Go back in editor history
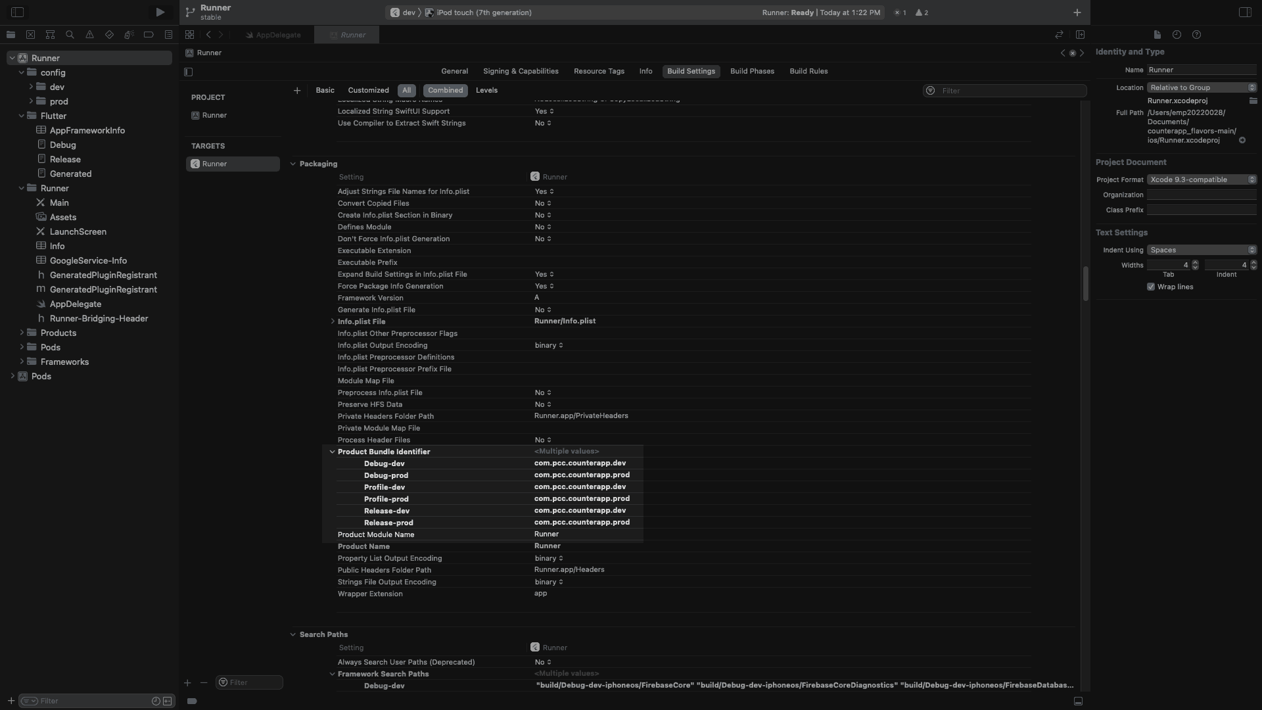 tap(208, 34)
